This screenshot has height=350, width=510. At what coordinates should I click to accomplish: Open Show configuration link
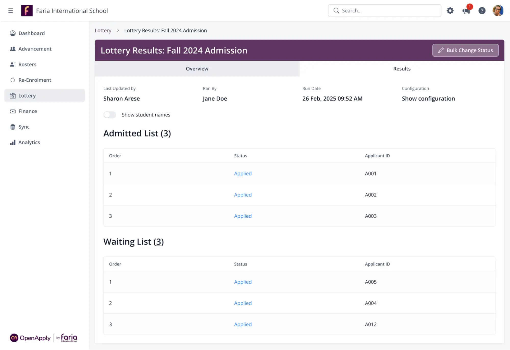click(x=428, y=98)
